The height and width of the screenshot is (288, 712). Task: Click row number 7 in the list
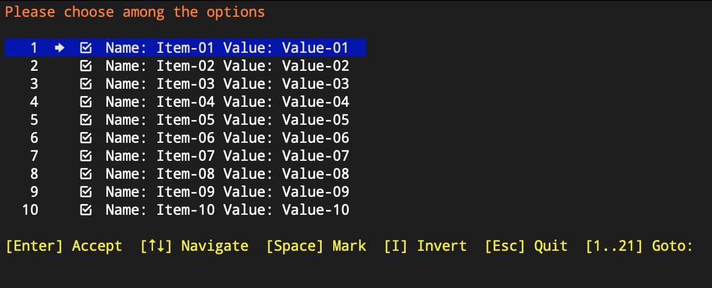(34, 155)
